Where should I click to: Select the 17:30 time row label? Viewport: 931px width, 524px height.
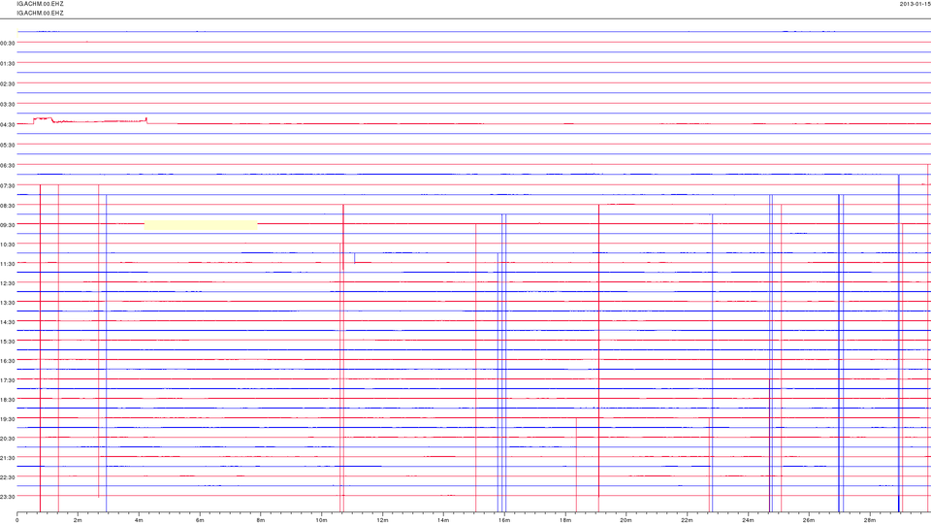(8, 380)
